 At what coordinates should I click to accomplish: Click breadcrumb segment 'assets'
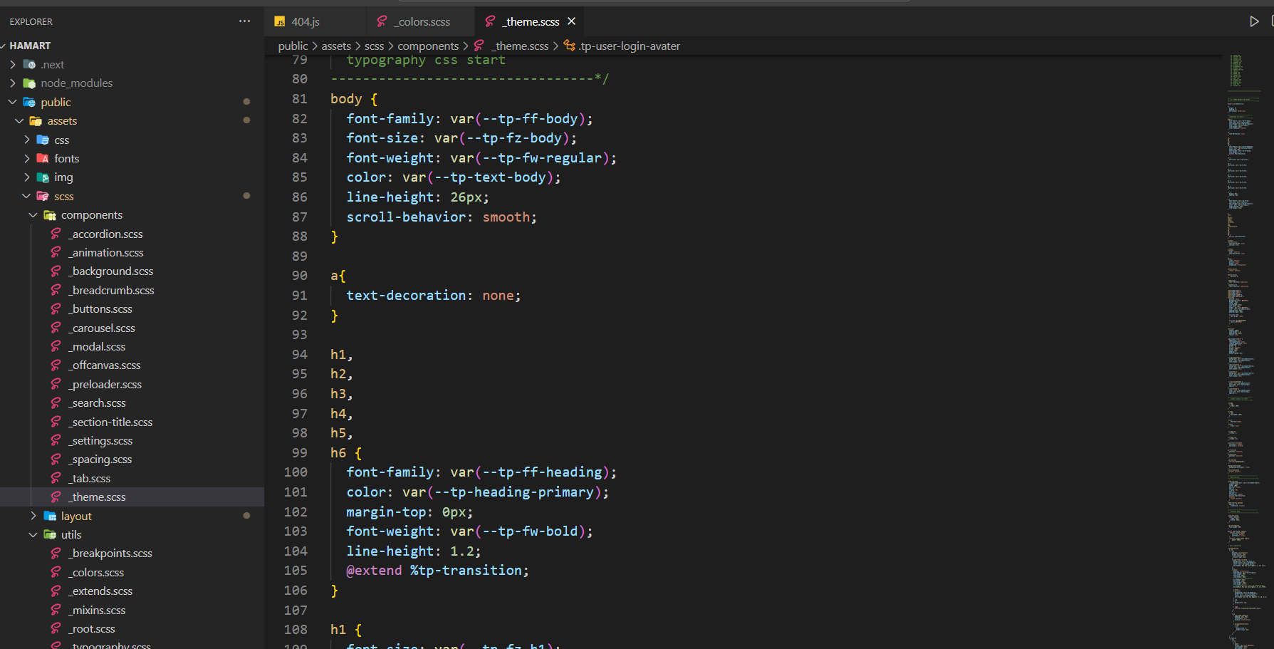click(336, 46)
